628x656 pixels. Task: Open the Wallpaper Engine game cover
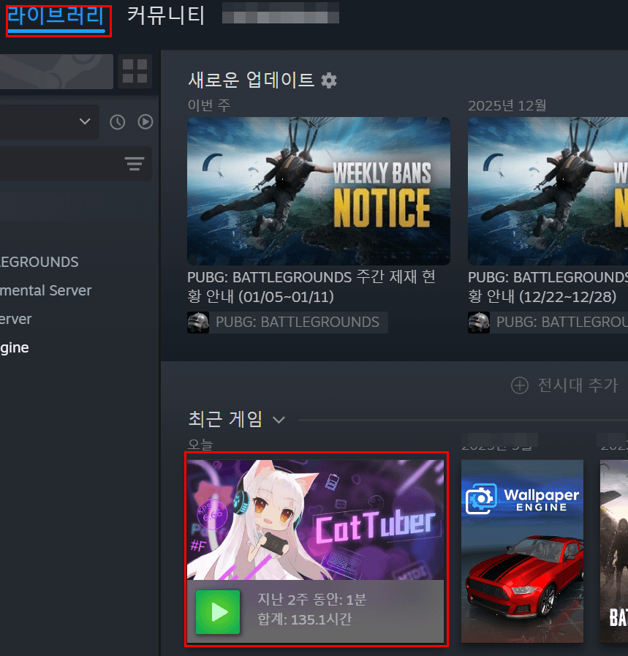tap(521, 551)
